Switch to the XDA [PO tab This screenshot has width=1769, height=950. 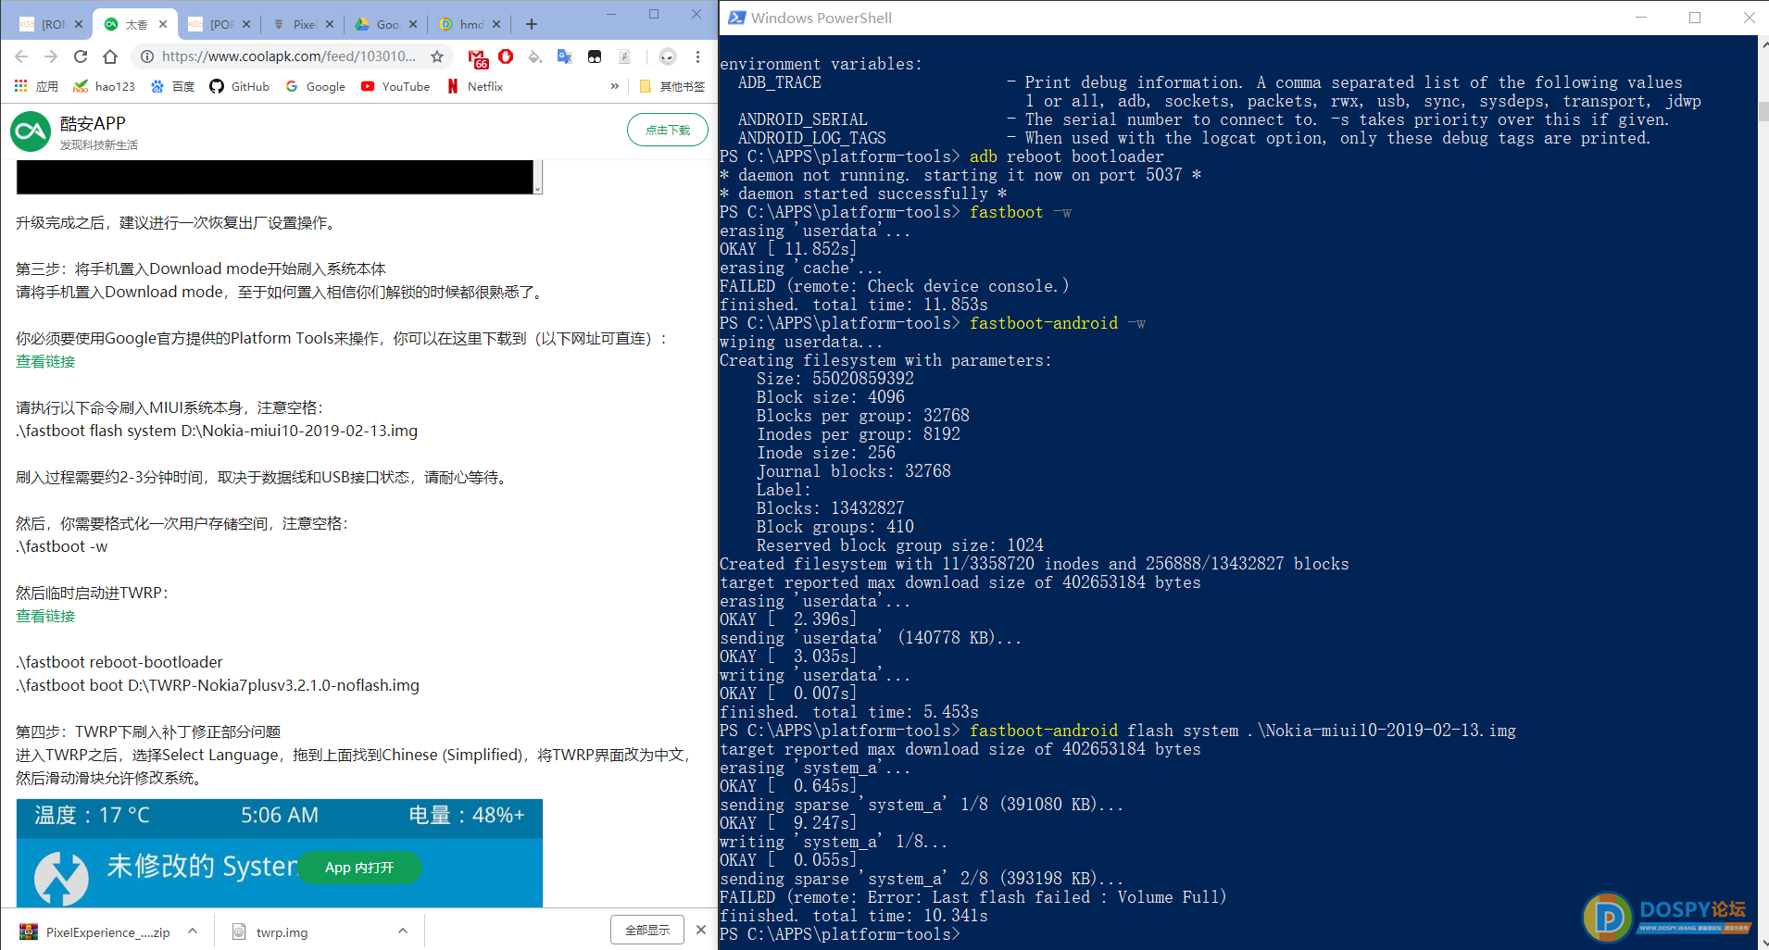point(212,24)
